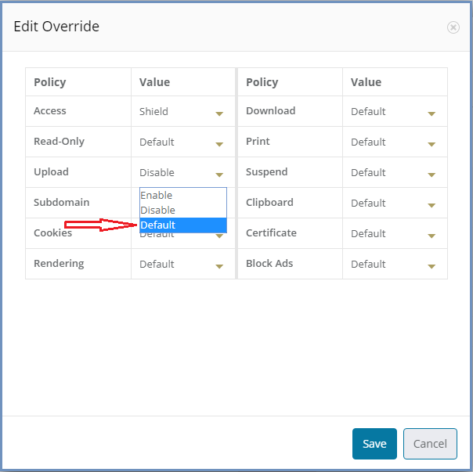Viewport: 473px width, 472px height.
Task: Click the Edit Override dialog title
Action: (56, 27)
